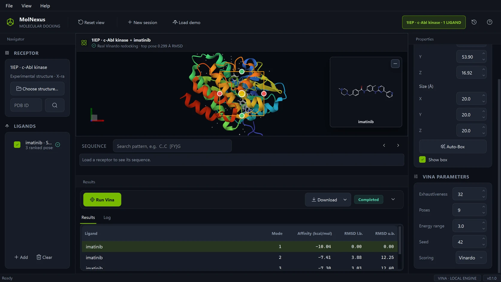The width and height of the screenshot is (501, 282).
Task: Open the Scoring Vinardo dropdown
Action: [x=471, y=258]
